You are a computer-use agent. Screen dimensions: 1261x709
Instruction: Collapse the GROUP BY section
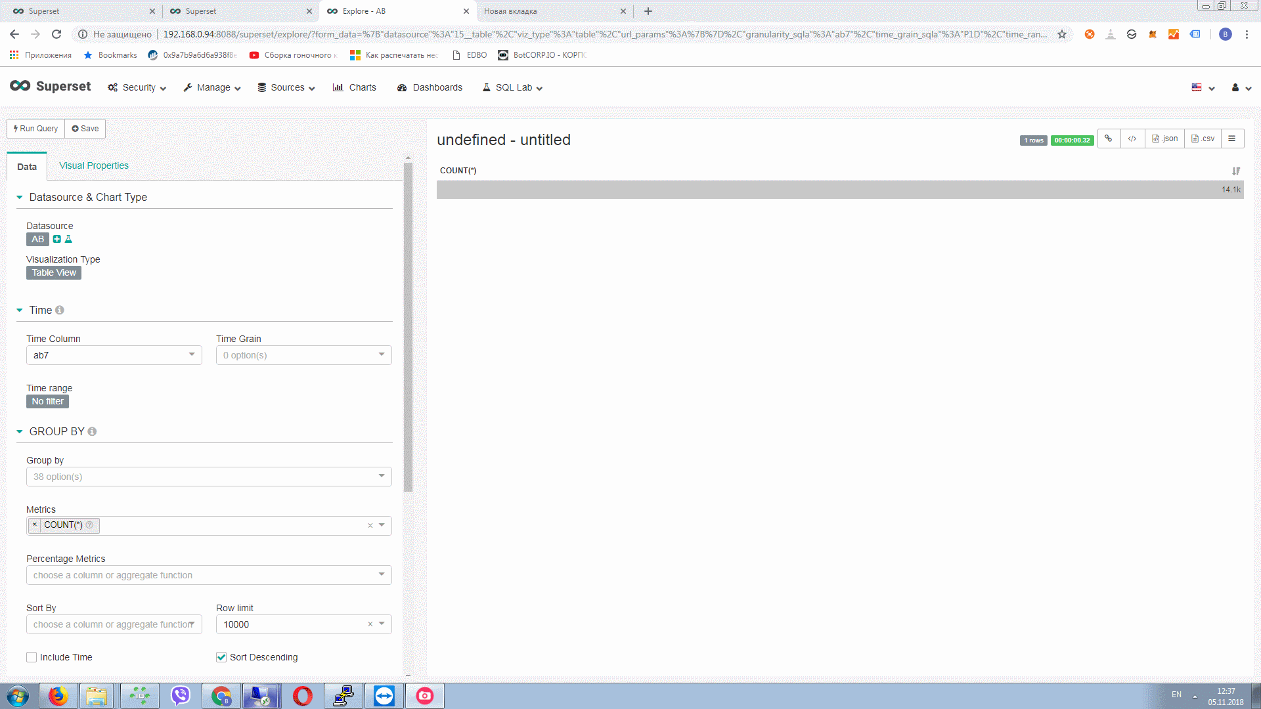[19, 431]
